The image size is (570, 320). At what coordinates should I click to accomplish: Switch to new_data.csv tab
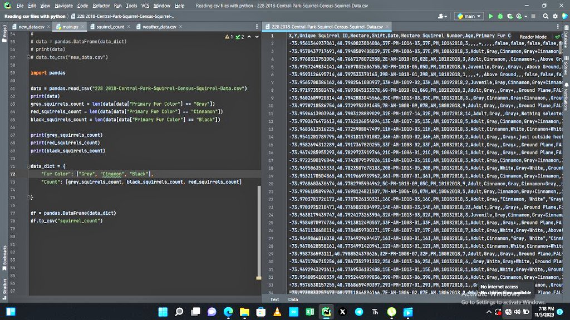(x=31, y=27)
